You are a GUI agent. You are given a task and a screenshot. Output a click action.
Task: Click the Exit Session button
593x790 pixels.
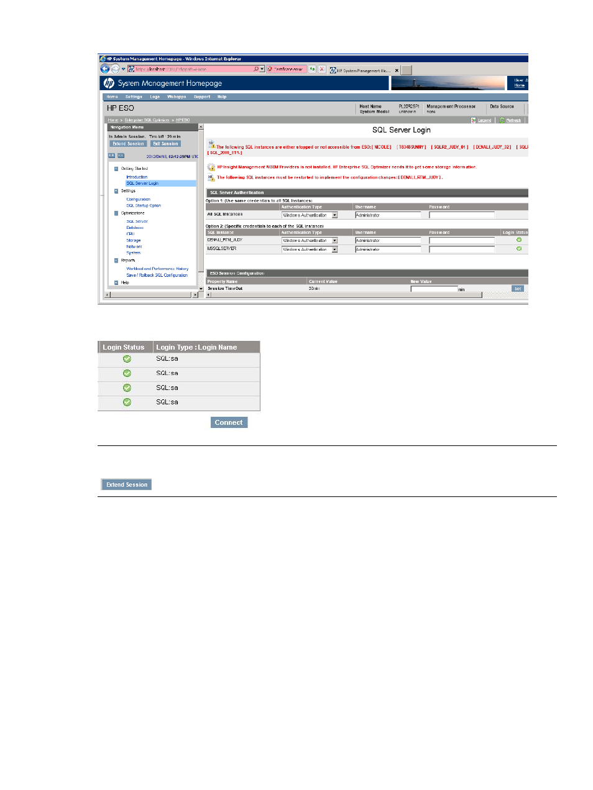165,144
